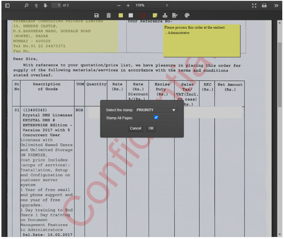This screenshot has width=284, height=239.
Task: Click the scrollbar up arrow
Action: pyautogui.click(x=280, y=23)
